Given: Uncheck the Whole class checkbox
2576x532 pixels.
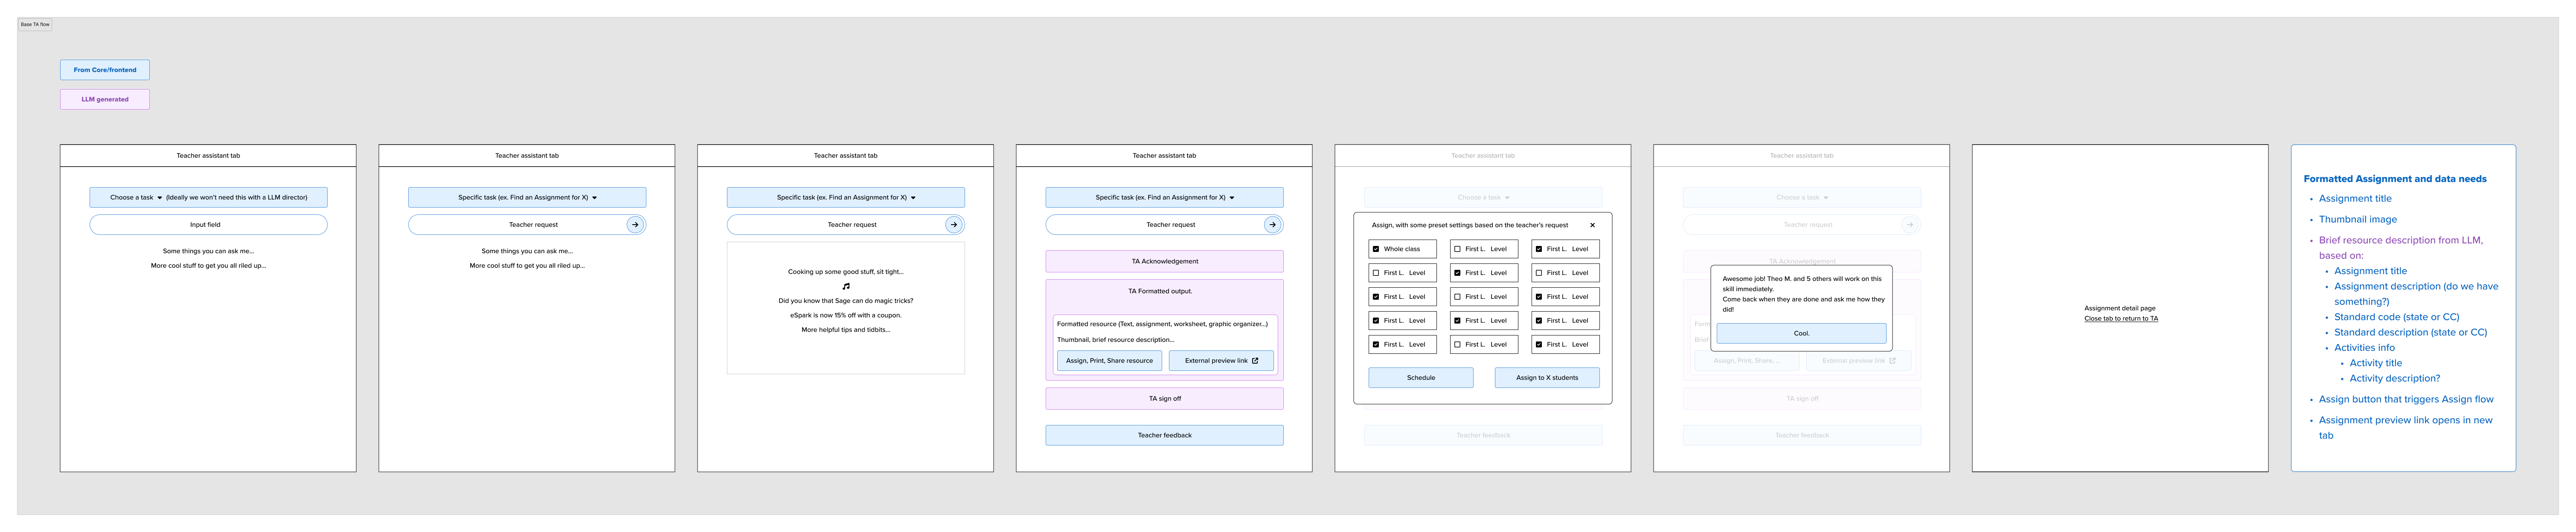Looking at the screenshot, I should tap(1376, 249).
